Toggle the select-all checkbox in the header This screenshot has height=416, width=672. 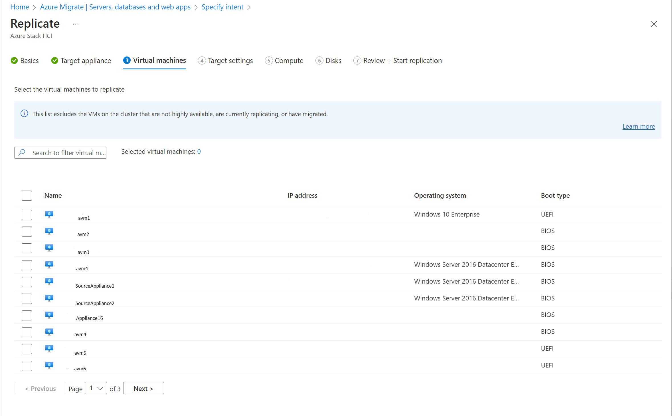click(27, 196)
